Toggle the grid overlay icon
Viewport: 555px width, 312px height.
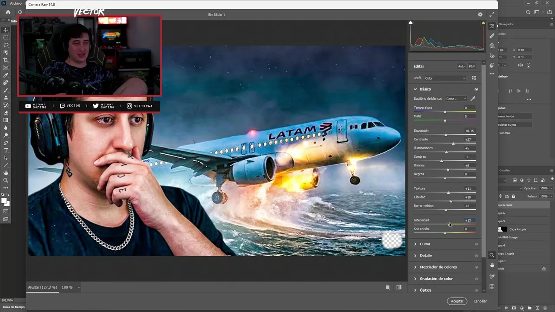click(x=492, y=286)
